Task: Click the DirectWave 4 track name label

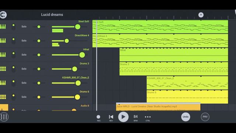Action: point(82,35)
